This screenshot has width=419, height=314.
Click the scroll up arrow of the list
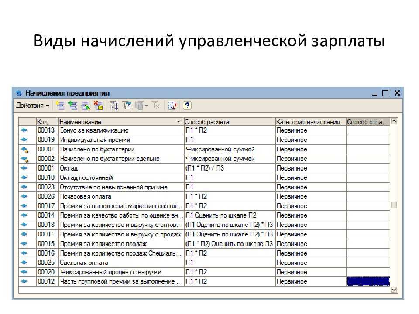394,121
